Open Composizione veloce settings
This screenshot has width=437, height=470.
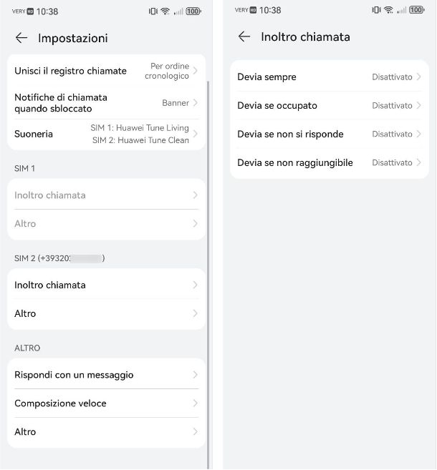(106, 403)
